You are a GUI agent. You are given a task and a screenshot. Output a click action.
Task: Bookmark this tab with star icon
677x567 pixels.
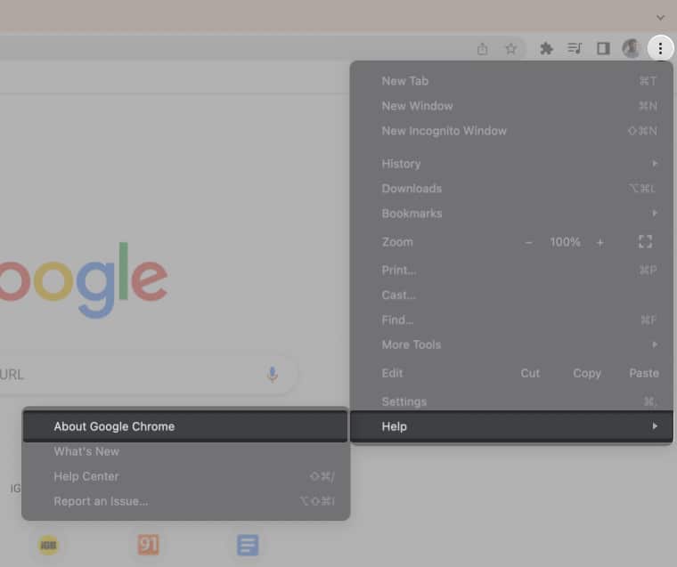(510, 49)
